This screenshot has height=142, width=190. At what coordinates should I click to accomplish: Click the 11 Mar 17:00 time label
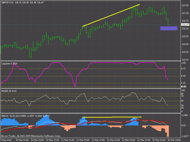98,140
